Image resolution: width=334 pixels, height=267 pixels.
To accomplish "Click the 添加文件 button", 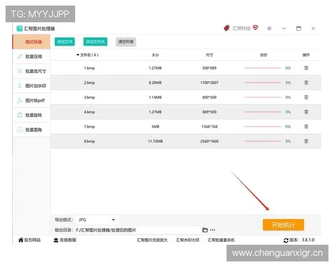I will [65, 42].
